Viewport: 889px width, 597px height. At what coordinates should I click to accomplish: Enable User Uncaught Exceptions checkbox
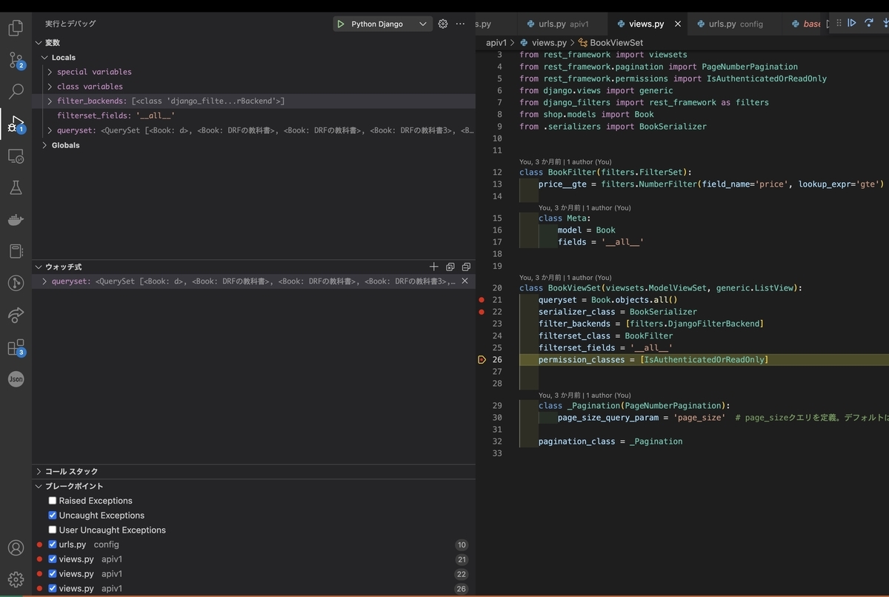point(53,530)
